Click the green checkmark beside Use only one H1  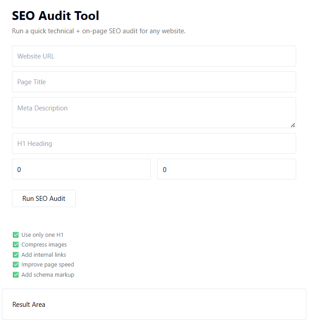click(x=16, y=235)
